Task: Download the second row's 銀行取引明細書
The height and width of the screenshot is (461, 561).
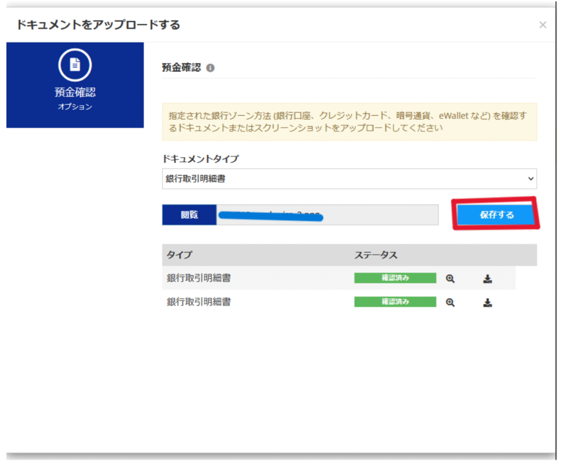Action: tap(487, 303)
